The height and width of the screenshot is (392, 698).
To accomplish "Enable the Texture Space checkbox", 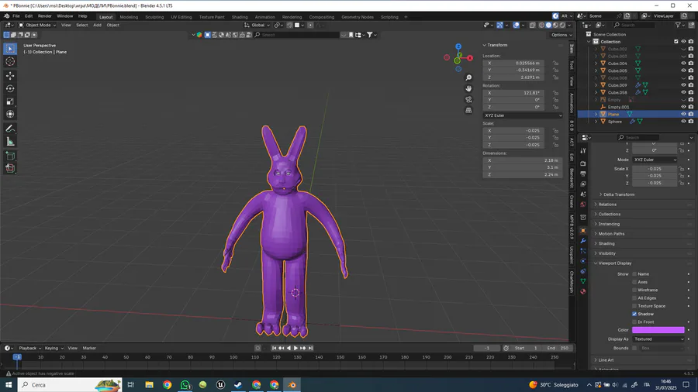I will [x=634, y=306].
